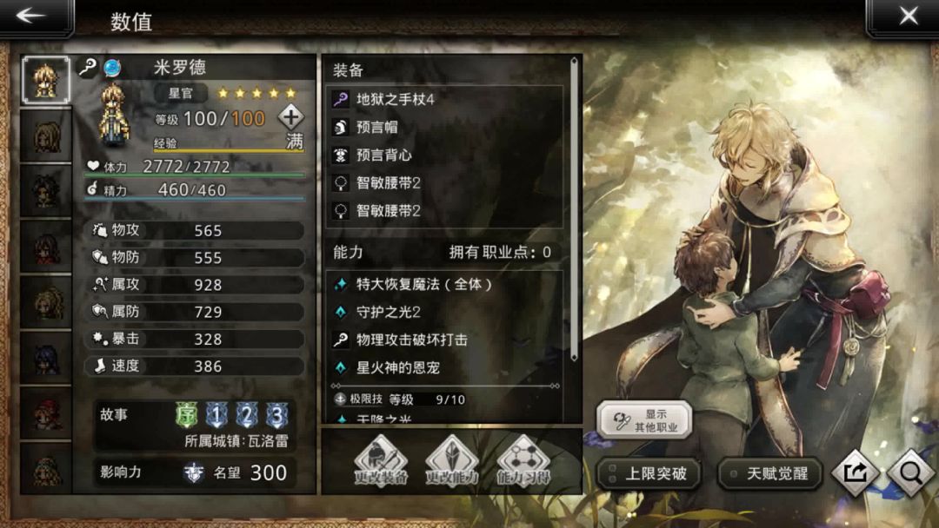
Task: Select the 预言帽 equipment slot
Action: click(x=444, y=127)
